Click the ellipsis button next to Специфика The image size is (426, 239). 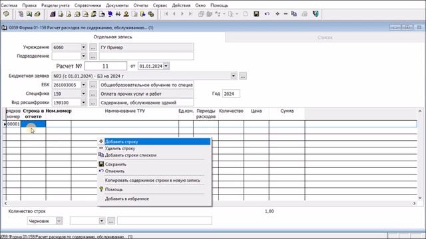[x=93, y=94]
